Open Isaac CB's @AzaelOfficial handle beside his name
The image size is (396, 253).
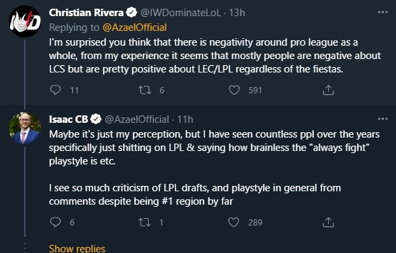[136, 119]
